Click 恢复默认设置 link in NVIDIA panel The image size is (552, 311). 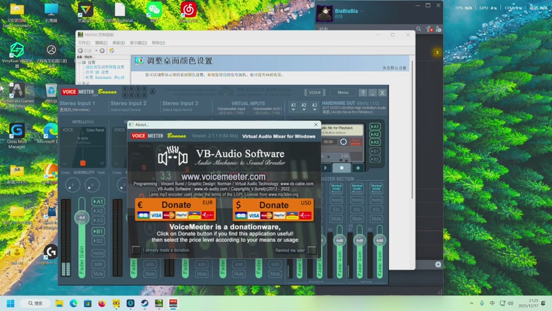395,68
